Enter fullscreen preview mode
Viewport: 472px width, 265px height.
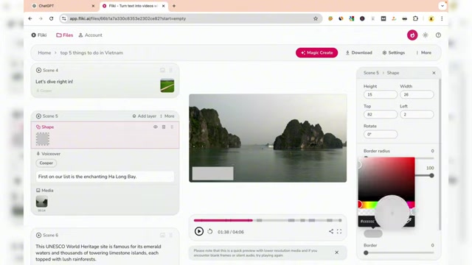[x=339, y=231]
